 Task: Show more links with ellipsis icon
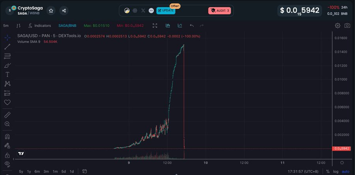[x=151, y=11]
